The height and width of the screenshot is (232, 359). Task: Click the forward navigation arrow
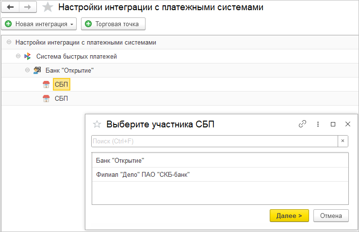point(27,7)
